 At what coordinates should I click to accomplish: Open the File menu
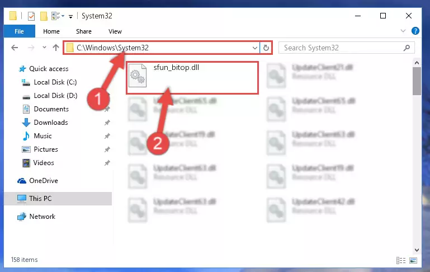pos(19,31)
